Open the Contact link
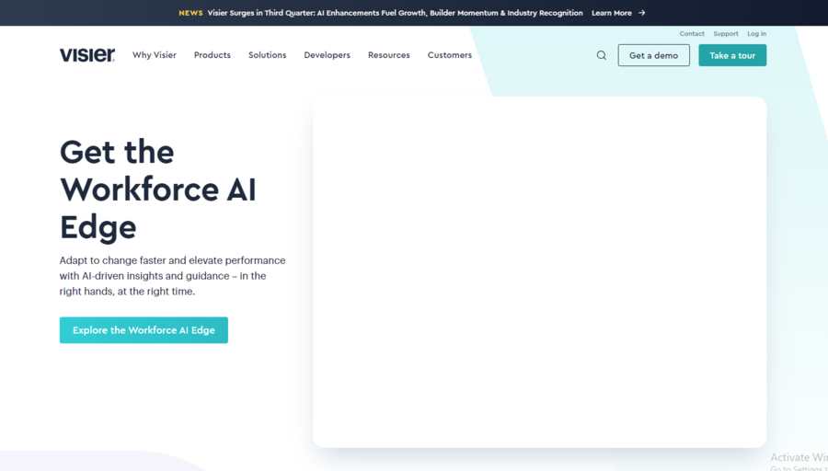Screen dimensions: 828x471 pyautogui.click(x=692, y=33)
